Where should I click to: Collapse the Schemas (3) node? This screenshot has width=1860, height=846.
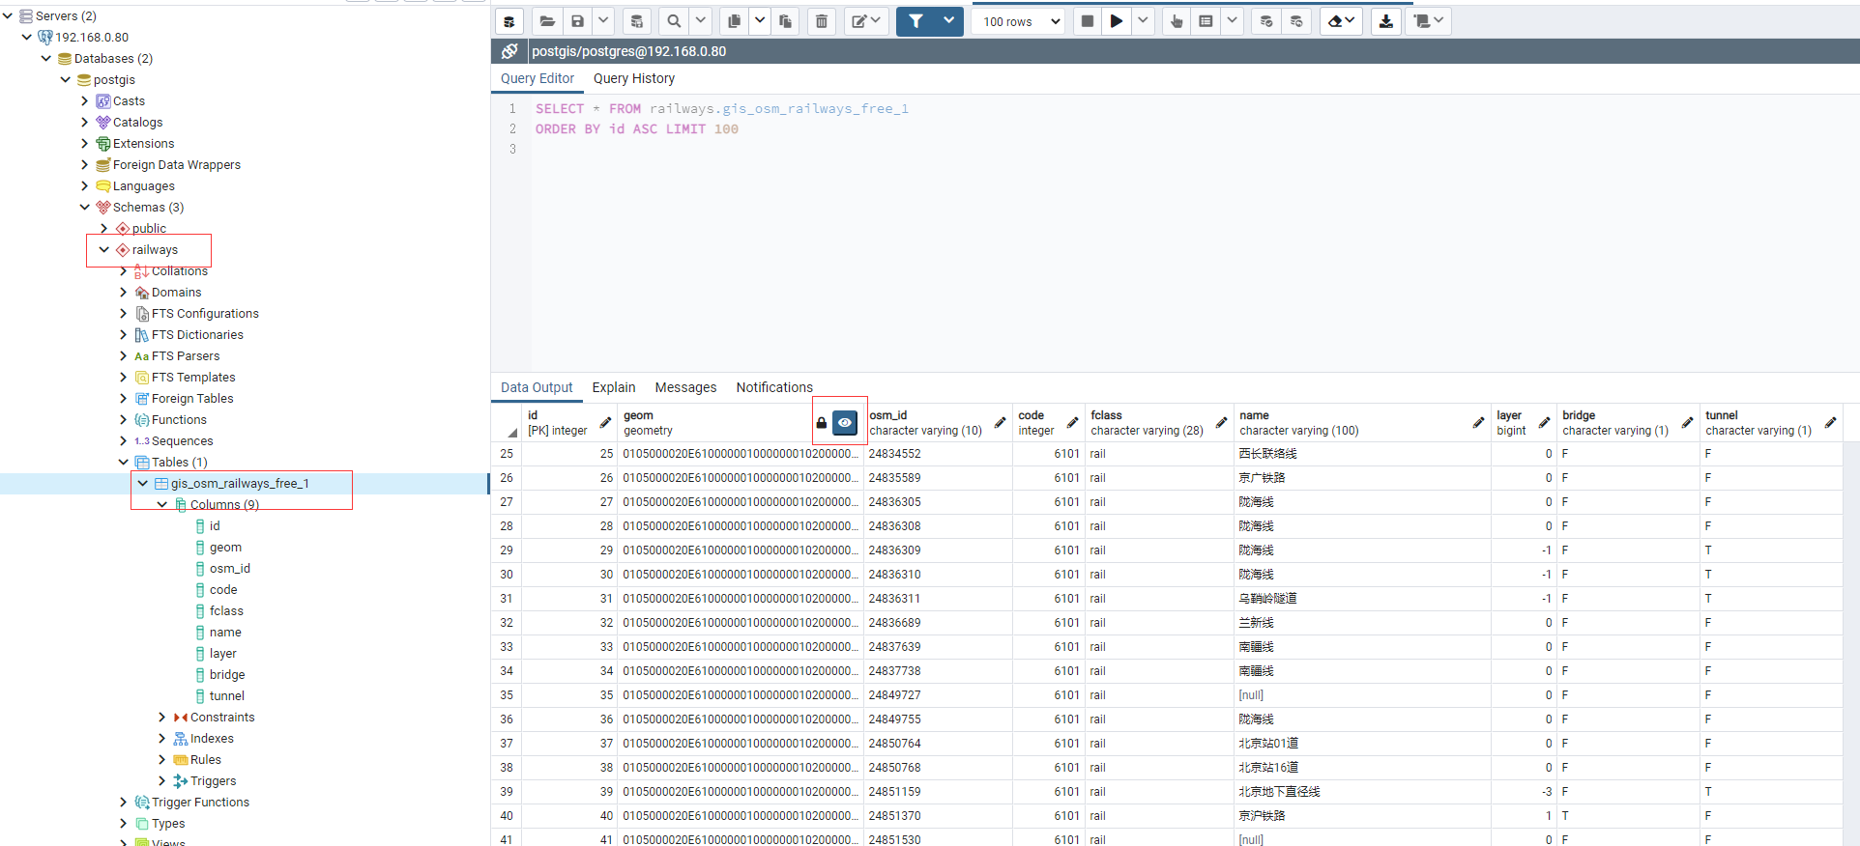point(85,207)
